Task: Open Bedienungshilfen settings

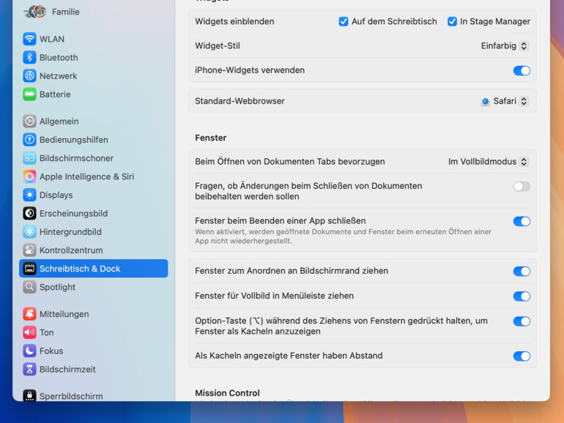Action: [94, 140]
